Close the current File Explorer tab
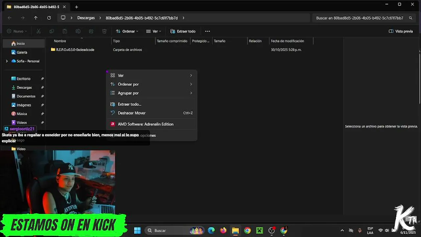The width and height of the screenshot is (421, 237). click(64, 7)
